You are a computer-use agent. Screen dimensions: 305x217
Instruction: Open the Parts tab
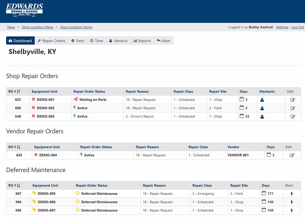click(78, 41)
